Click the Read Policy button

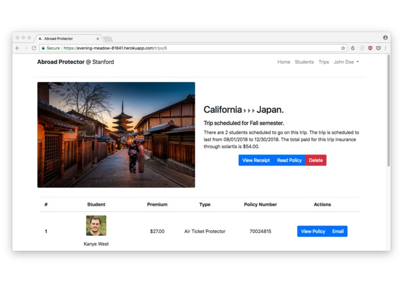tap(289, 160)
